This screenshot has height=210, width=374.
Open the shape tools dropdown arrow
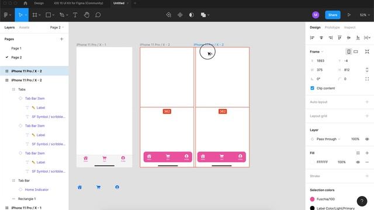[x=53, y=15]
